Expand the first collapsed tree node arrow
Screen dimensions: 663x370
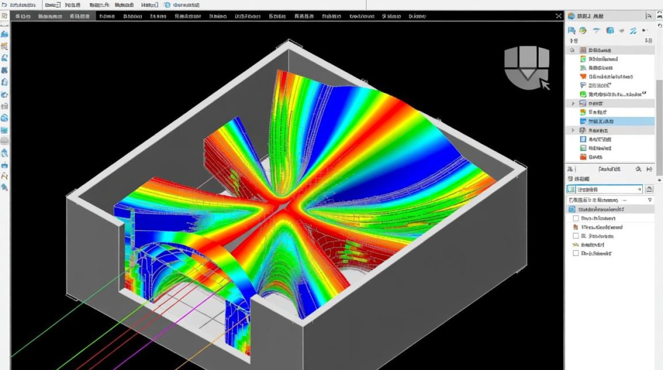click(x=573, y=104)
